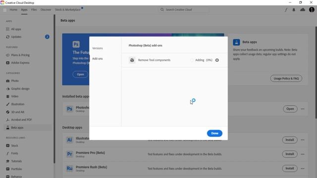Install Illustrator (Beta)
317x178 pixels.
pos(289,140)
